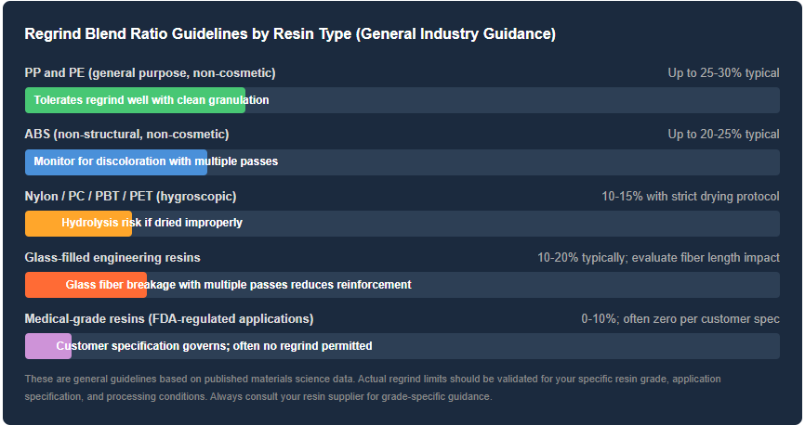Click 'Tolerates regrind well with clean granulation' text
The width and height of the screenshot is (805, 425).
click(152, 100)
